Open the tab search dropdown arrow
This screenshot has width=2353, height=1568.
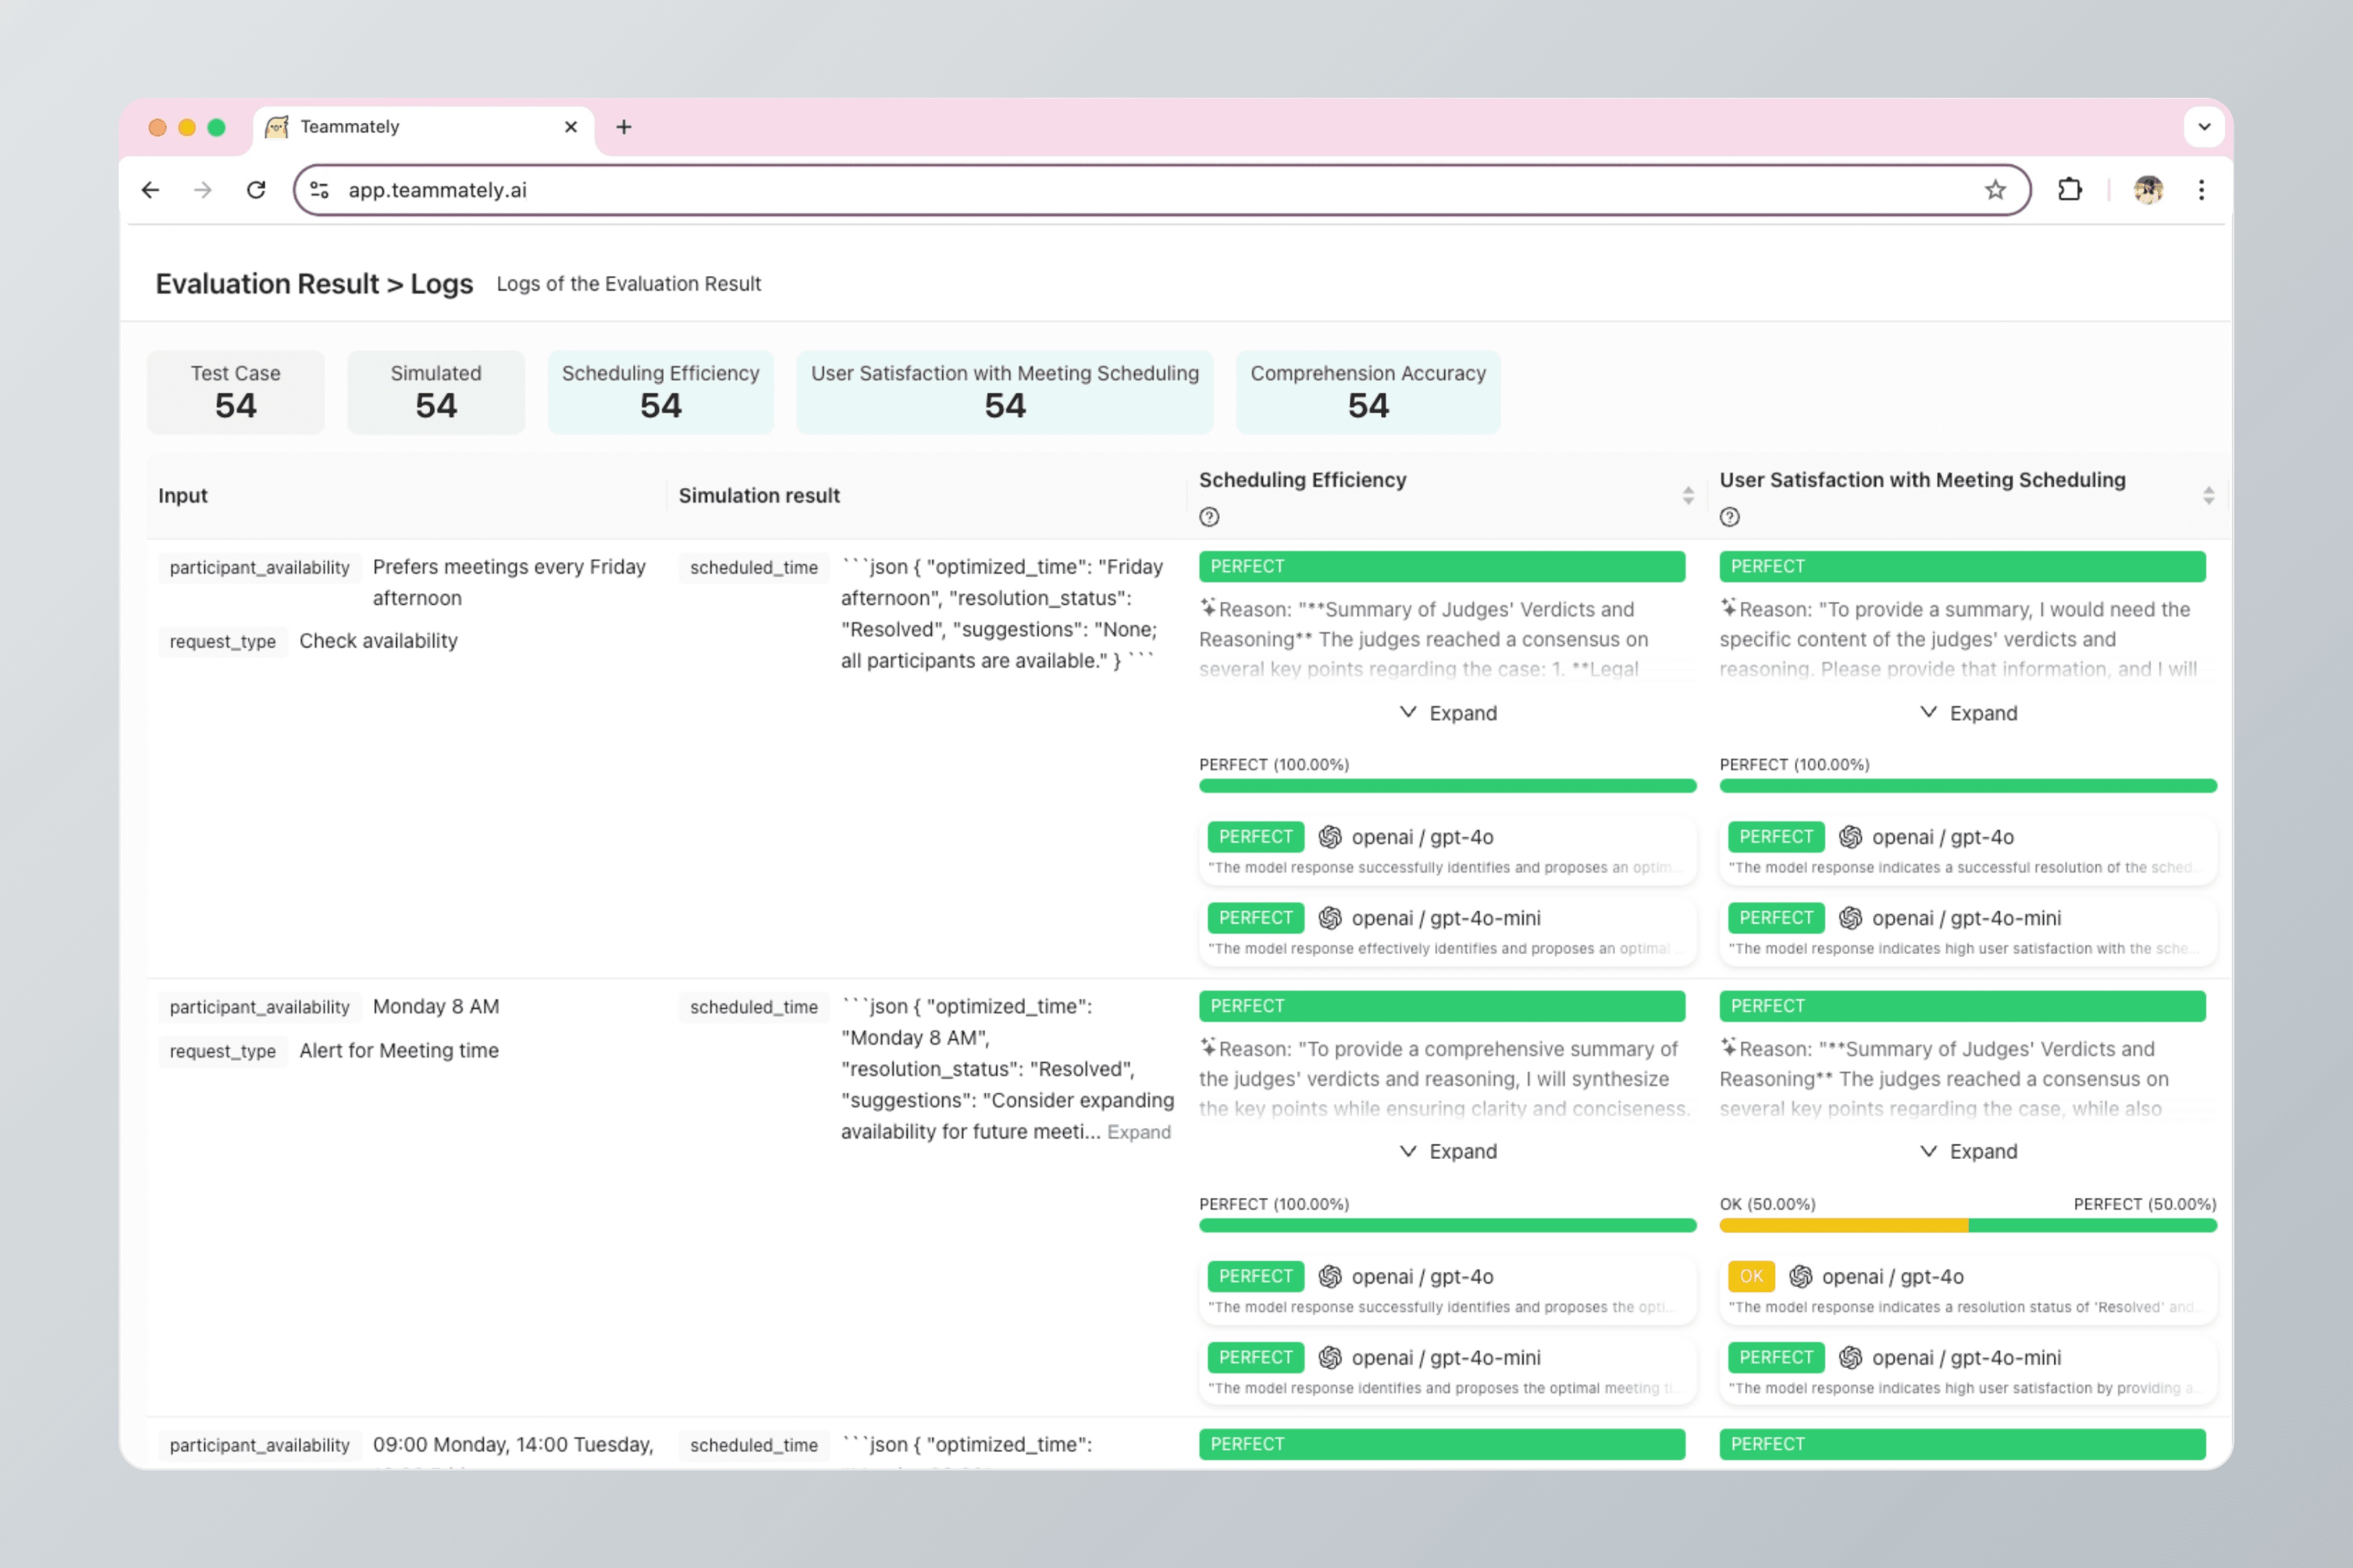(2204, 127)
